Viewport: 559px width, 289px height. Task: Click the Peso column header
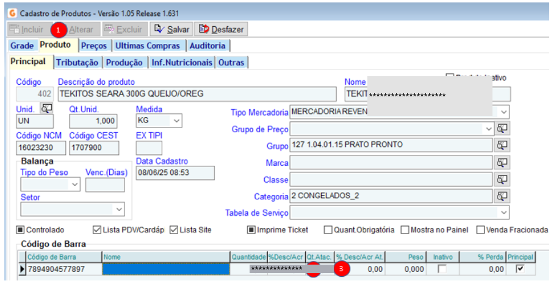click(x=405, y=257)
